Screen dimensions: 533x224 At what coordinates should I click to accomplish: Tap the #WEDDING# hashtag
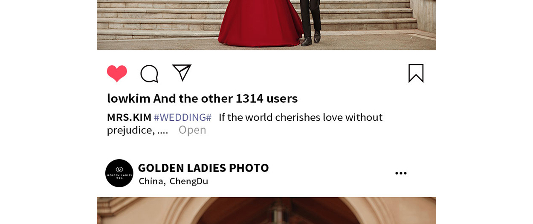182,117
